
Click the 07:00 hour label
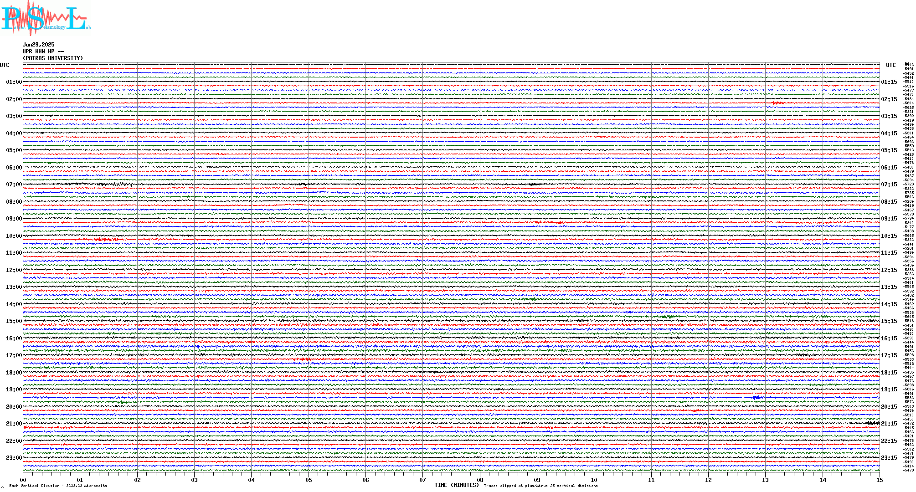pos(14,184)
